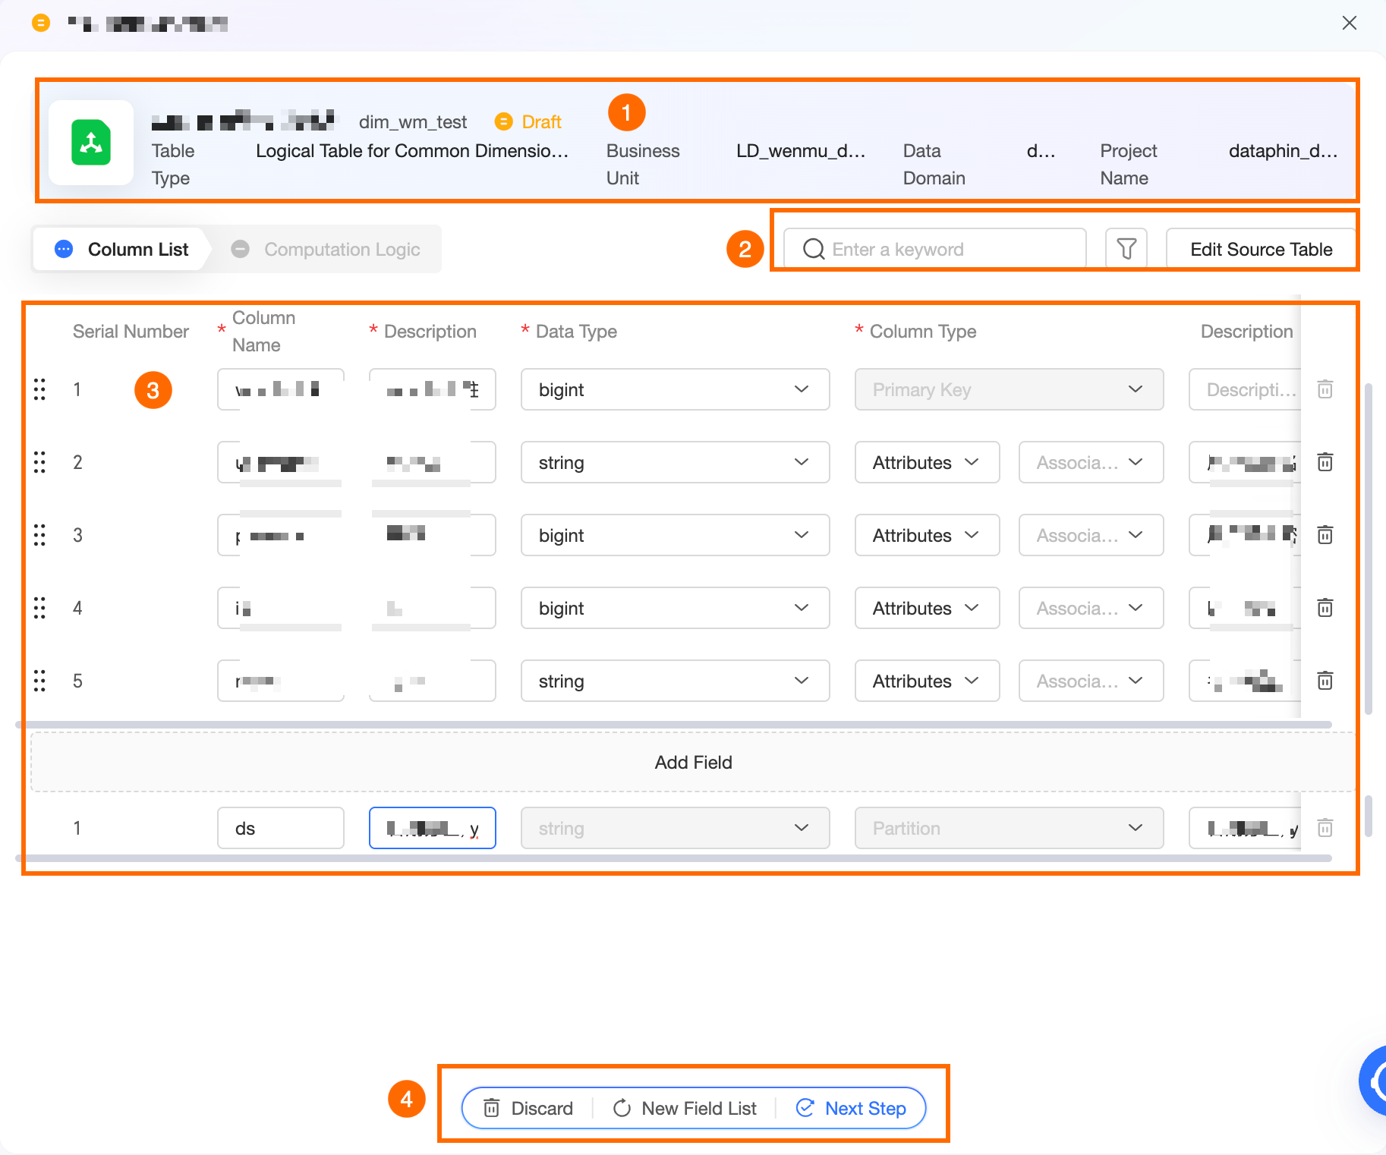The height and width of the screenshot is (1155, 1386).
Task: Click the Description placeholder field in row 1
Action: 1245,389
